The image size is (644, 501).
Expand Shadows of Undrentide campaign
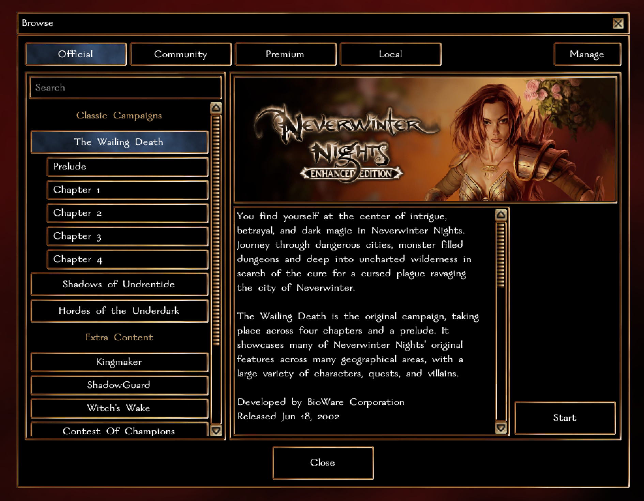coord(119,284)
